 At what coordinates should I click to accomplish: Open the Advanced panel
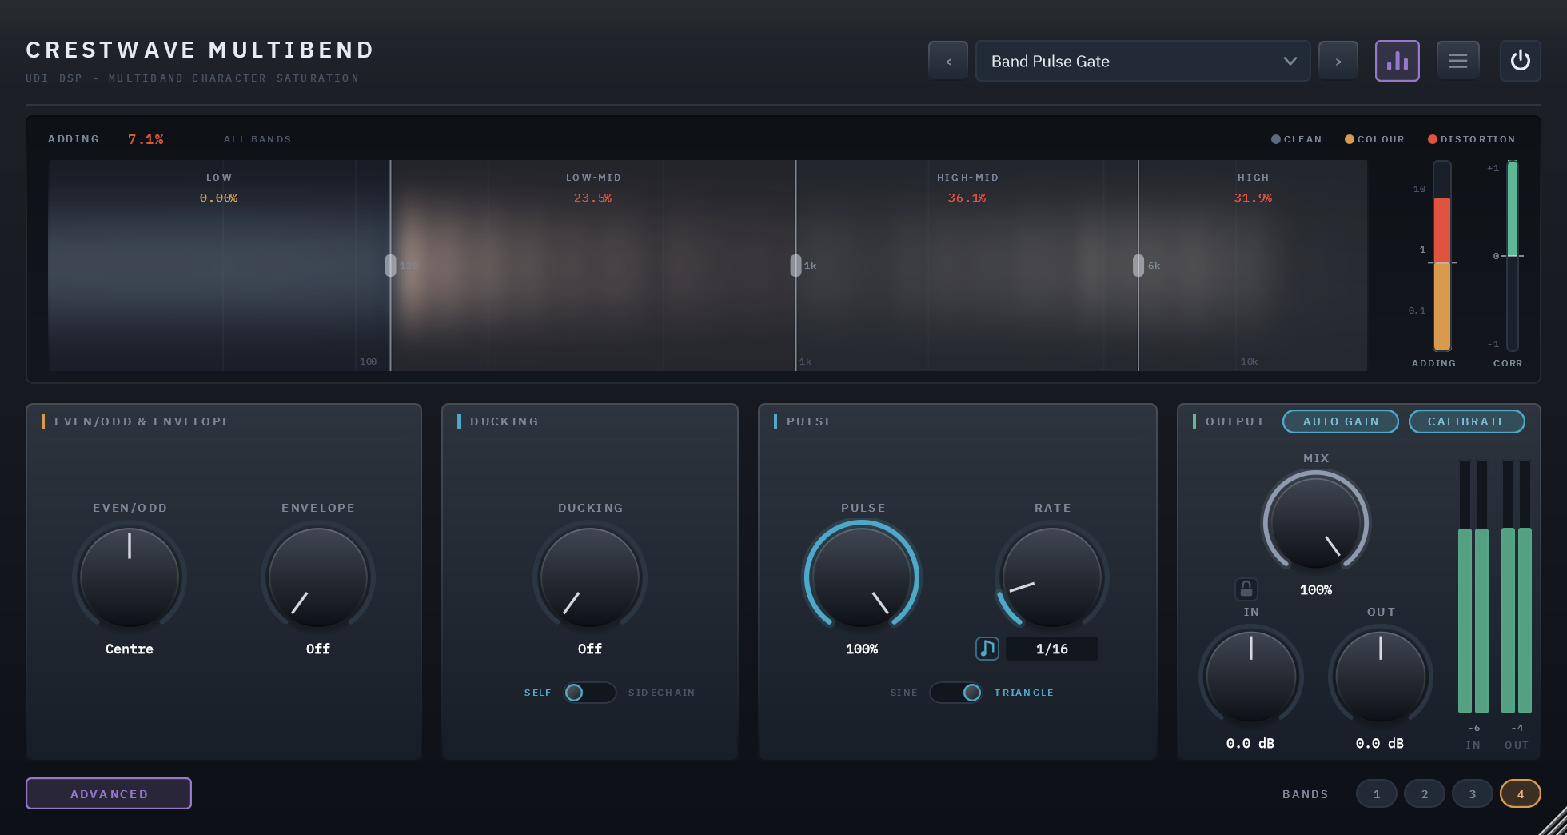point(109,793)
